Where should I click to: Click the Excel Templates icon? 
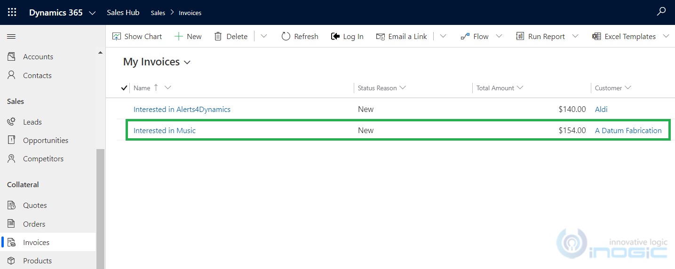coord(596,36)
